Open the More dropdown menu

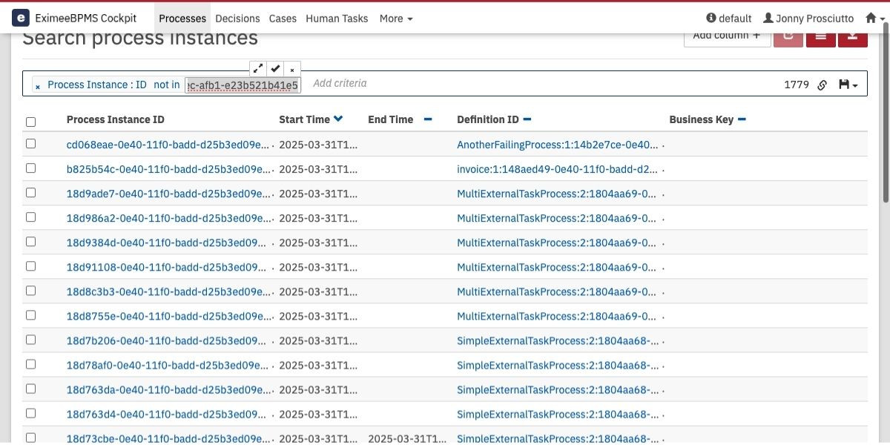(396, 19)
